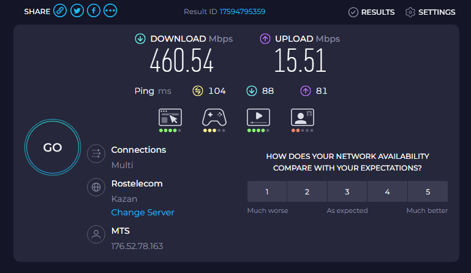The width and height of the screenshot is (471, 273).
Task: Open the Settings tab
Action: 430,12
